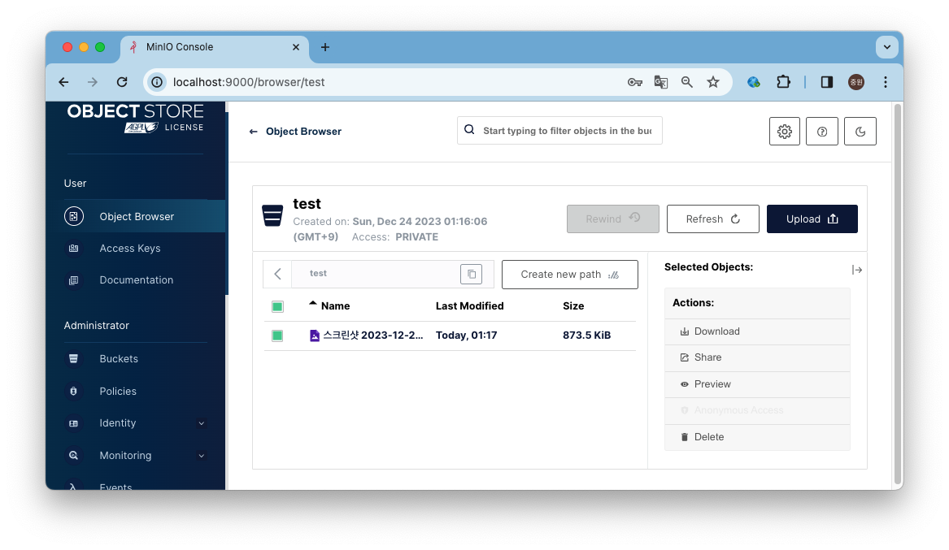Screen dimensions: 949x550
Task: Click the Last Modified column header
Action: point(470,305)
